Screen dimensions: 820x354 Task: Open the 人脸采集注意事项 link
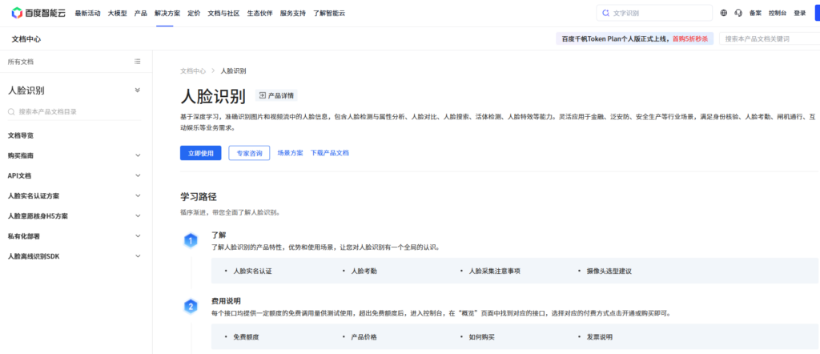pos(495,271)
